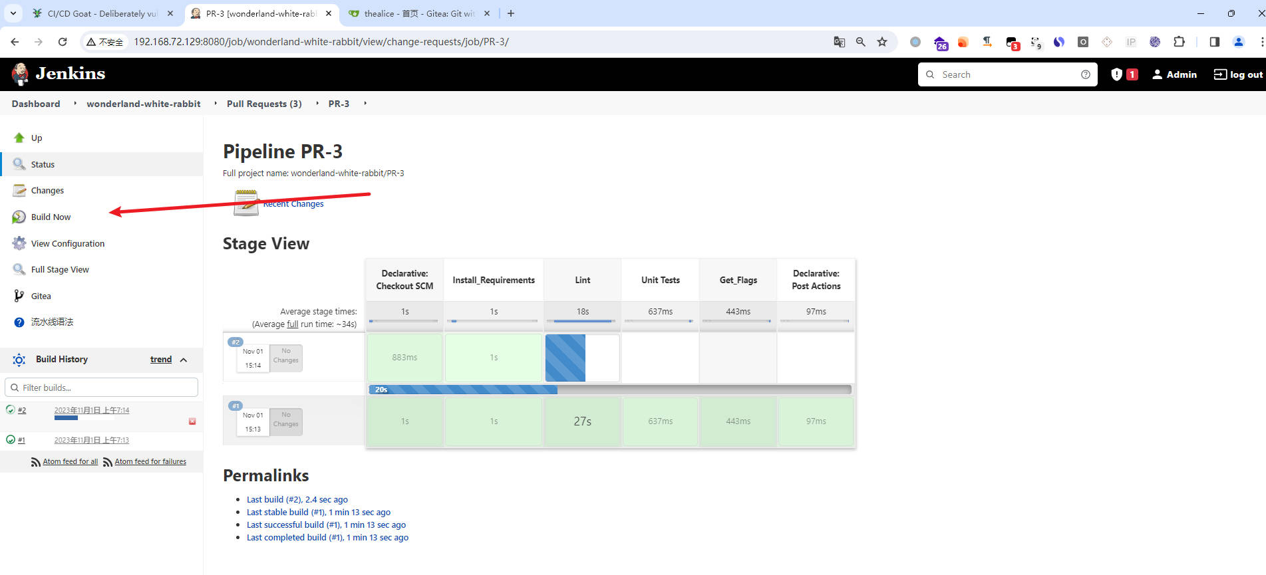
Task: Open the browser extensions puzzle icon
Action: pos(1179,42)
